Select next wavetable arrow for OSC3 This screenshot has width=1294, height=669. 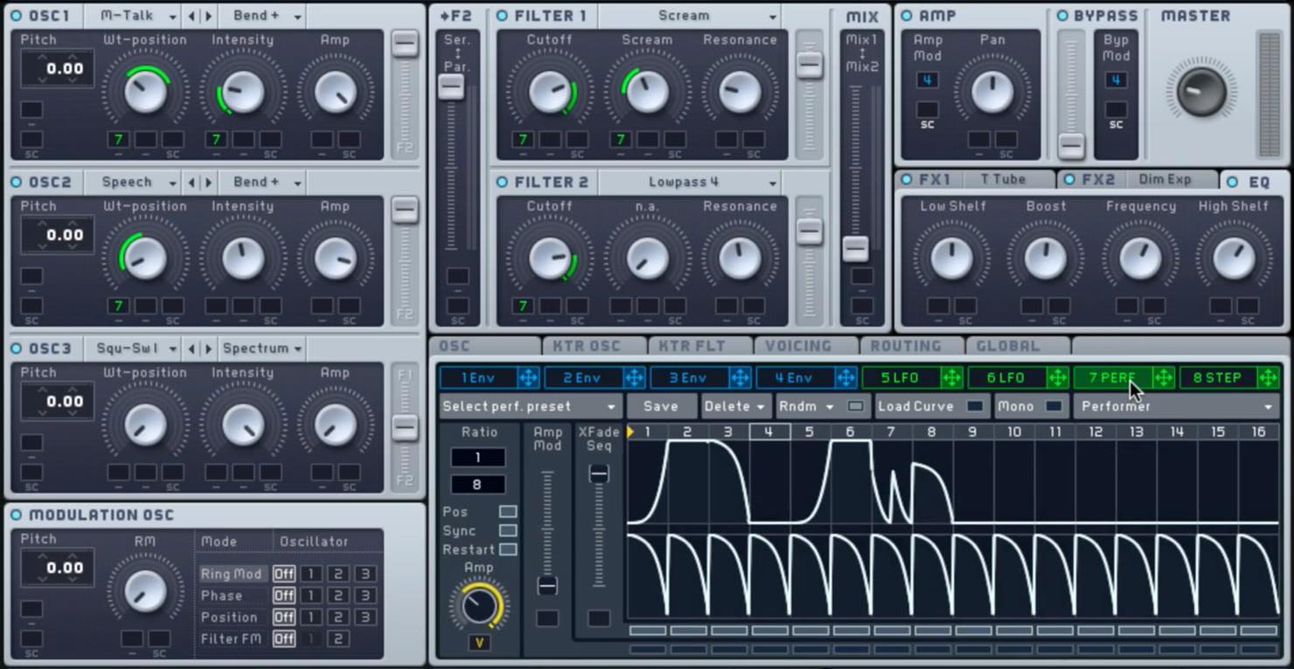click(208, 348)
